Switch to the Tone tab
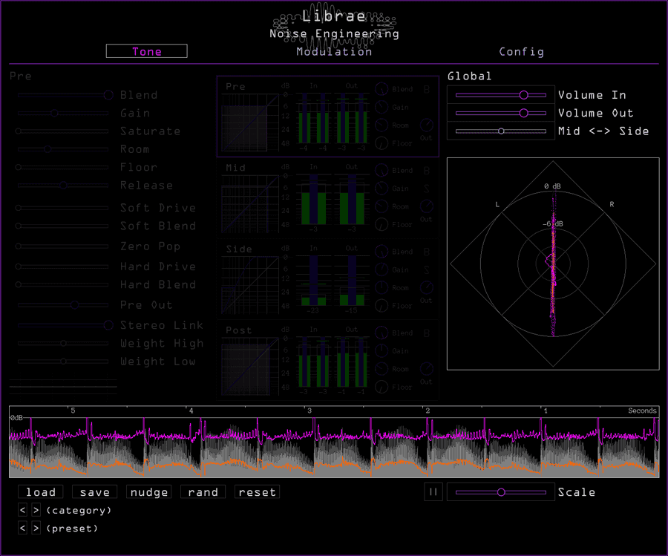This screenshot has width=668, height=556. coord(146,51)
